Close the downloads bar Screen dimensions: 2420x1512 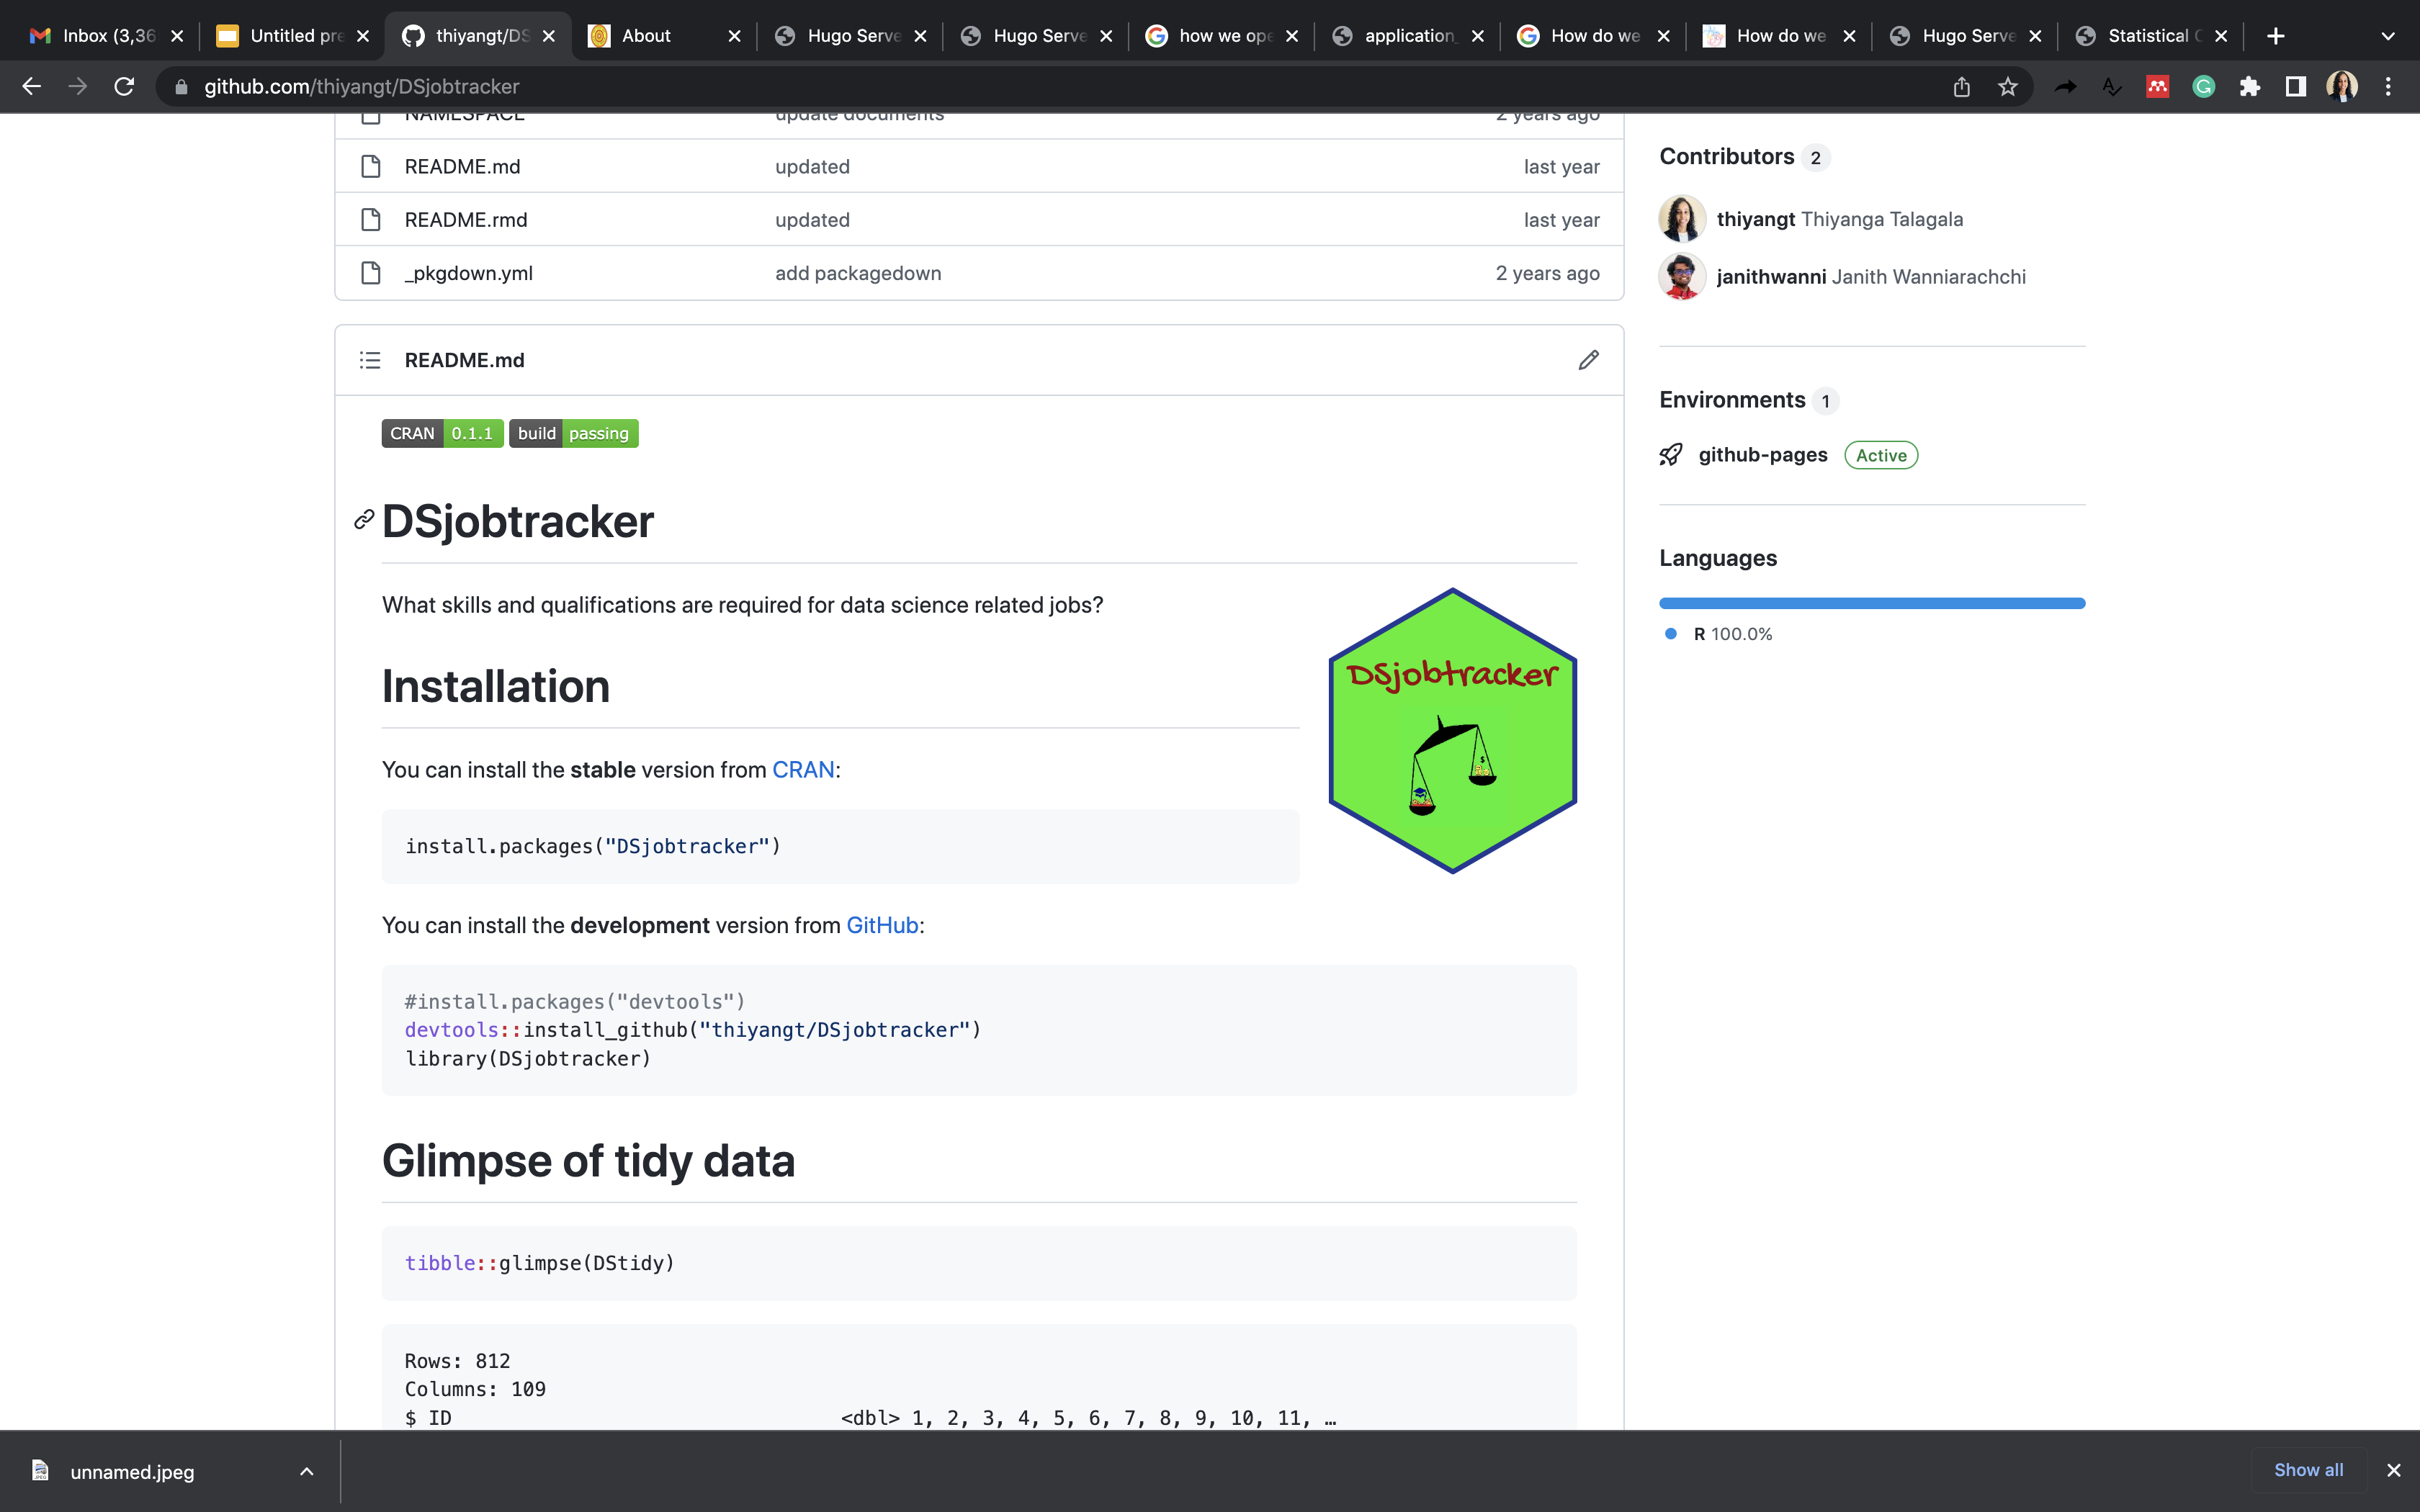pyautogui.click(x=2393, y=1470)
